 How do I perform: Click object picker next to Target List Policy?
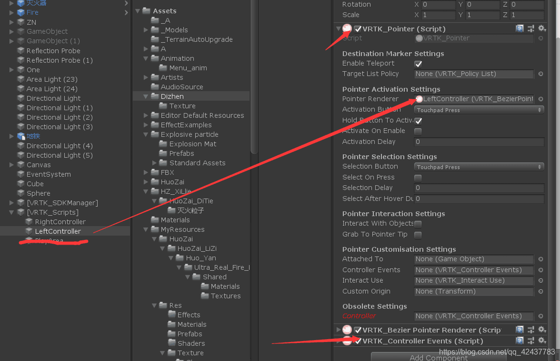click(x=540, y=74)
